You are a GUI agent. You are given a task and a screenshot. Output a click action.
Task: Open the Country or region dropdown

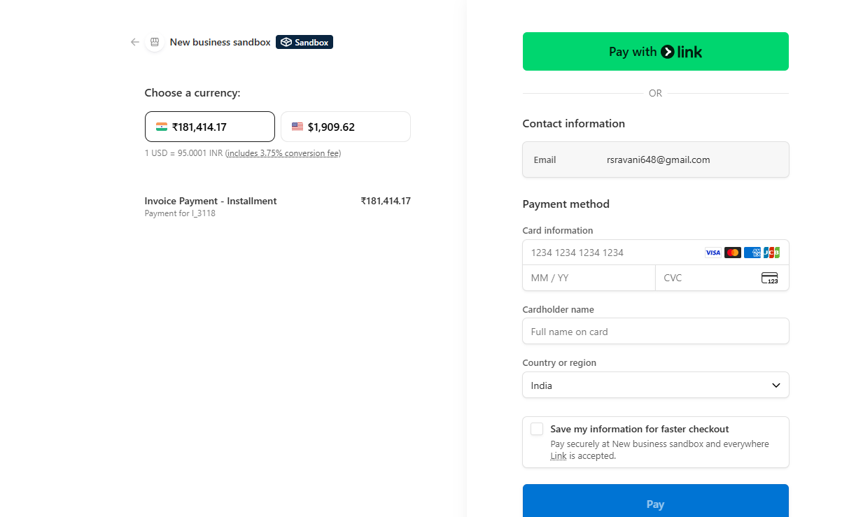coord(655,385)
